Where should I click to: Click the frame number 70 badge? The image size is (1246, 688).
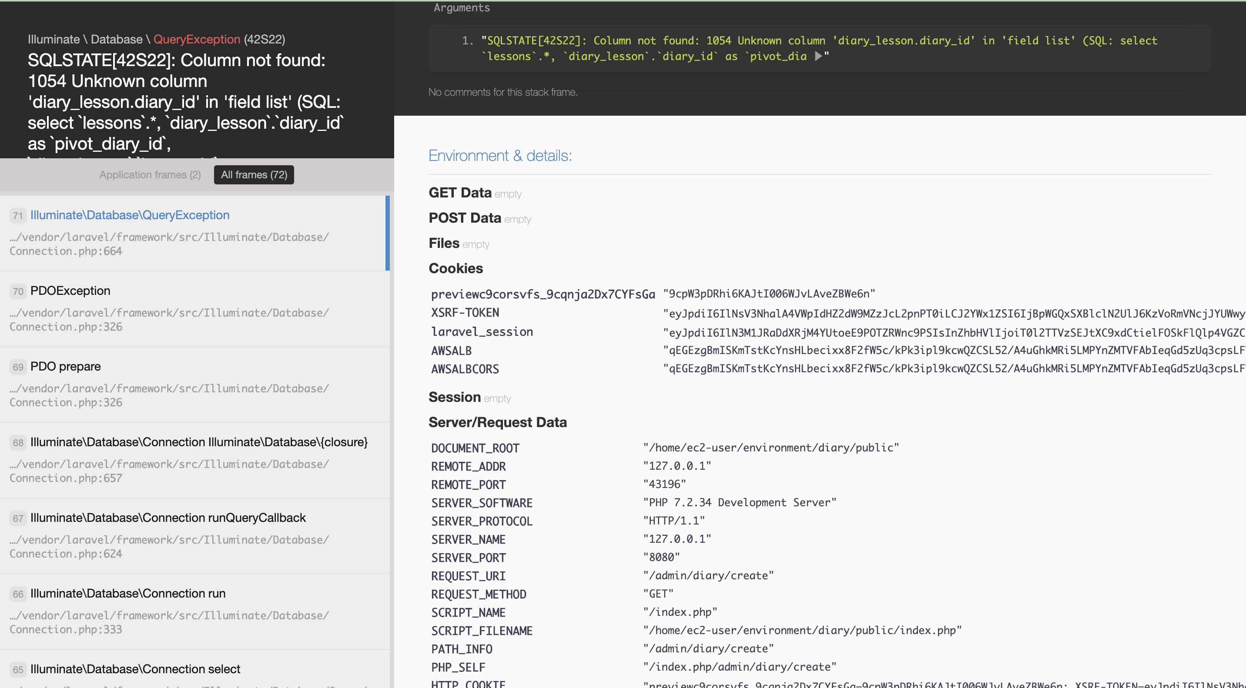coord(18,291)
